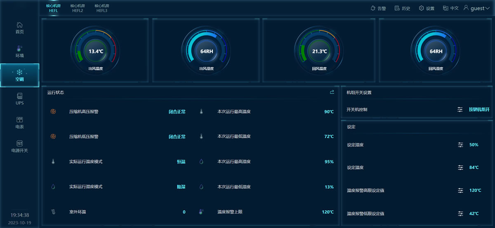Switch to the HEFL2 room tab
This screenshot has width=495, height=228.
(x=78, y=8)
